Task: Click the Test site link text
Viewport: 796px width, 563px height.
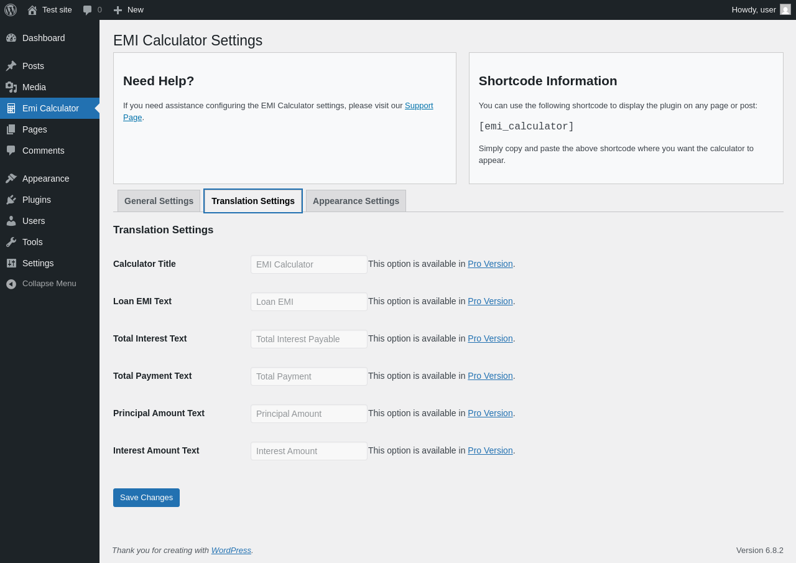Action: pyautogui.click(x=57, y=10)
